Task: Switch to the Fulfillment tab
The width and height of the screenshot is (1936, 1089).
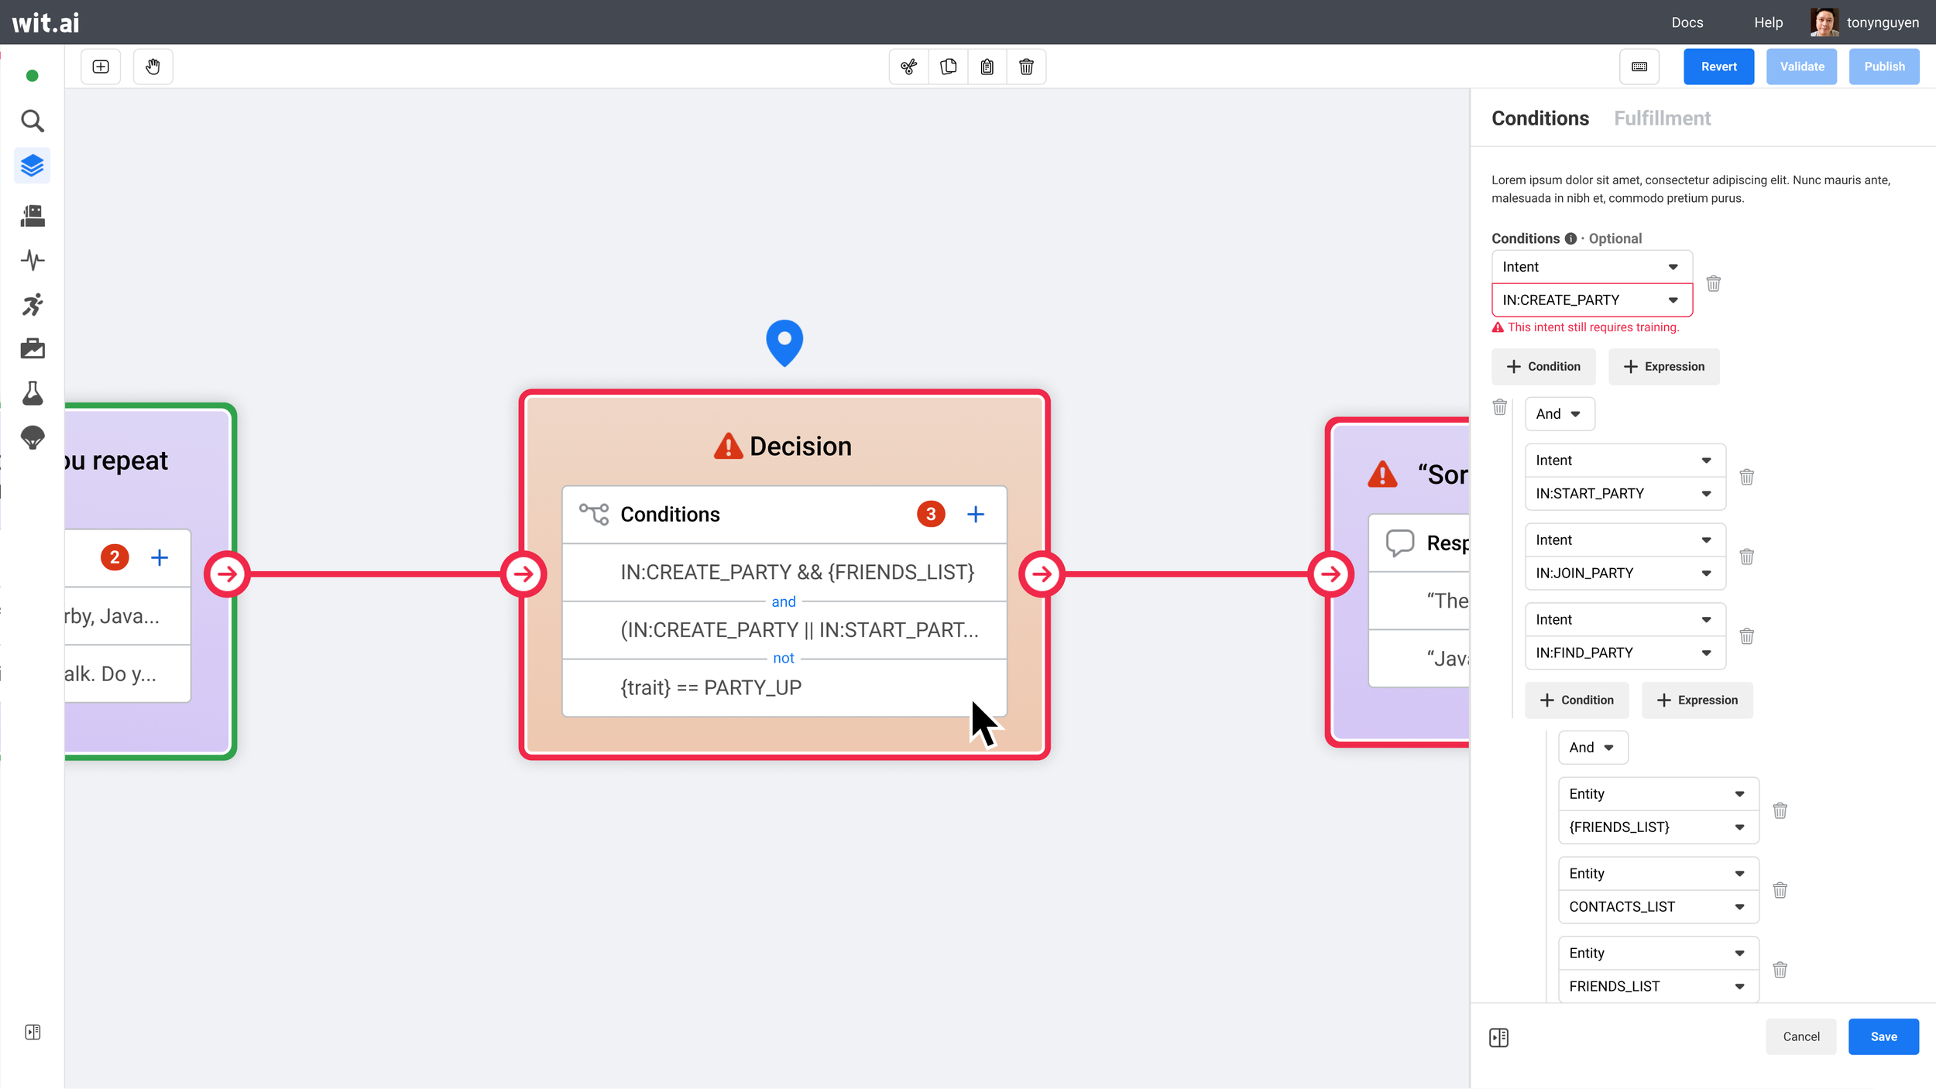Action: pos(1662,118)
